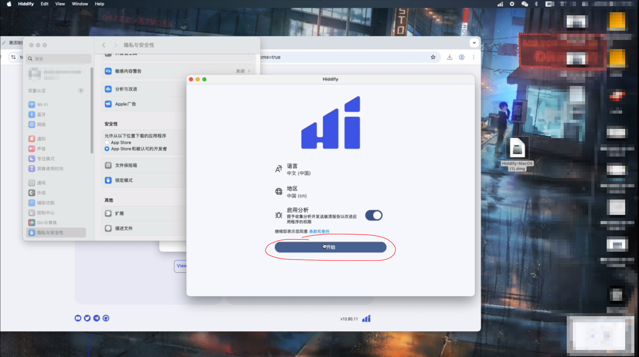The height and width of the screenshot is (357, 639).
Task: Click the screen recording icon in menu bar
Action: click(x=512, y=4)
